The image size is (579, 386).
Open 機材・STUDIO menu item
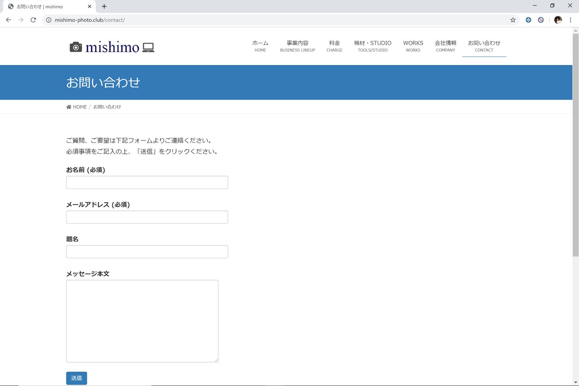(x=373, y=46)
